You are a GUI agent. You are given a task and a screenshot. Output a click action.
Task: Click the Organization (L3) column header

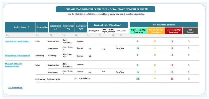(68, 27)
